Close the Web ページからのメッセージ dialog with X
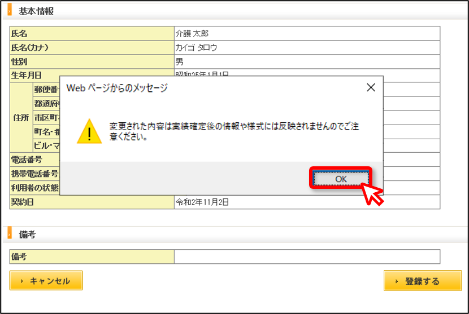The height and width of the screenshot is (314, 469). click(371, 87)
